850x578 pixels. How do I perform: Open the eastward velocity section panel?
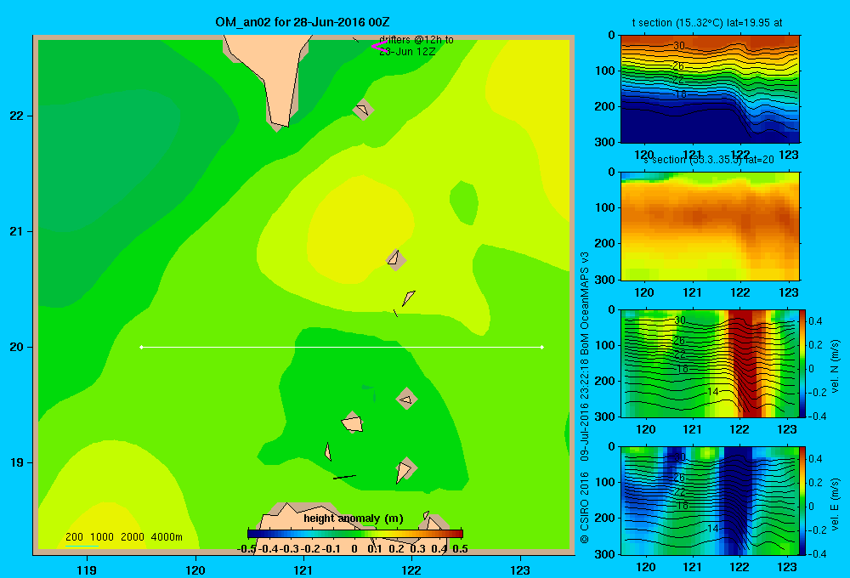(x=710, y=500)
